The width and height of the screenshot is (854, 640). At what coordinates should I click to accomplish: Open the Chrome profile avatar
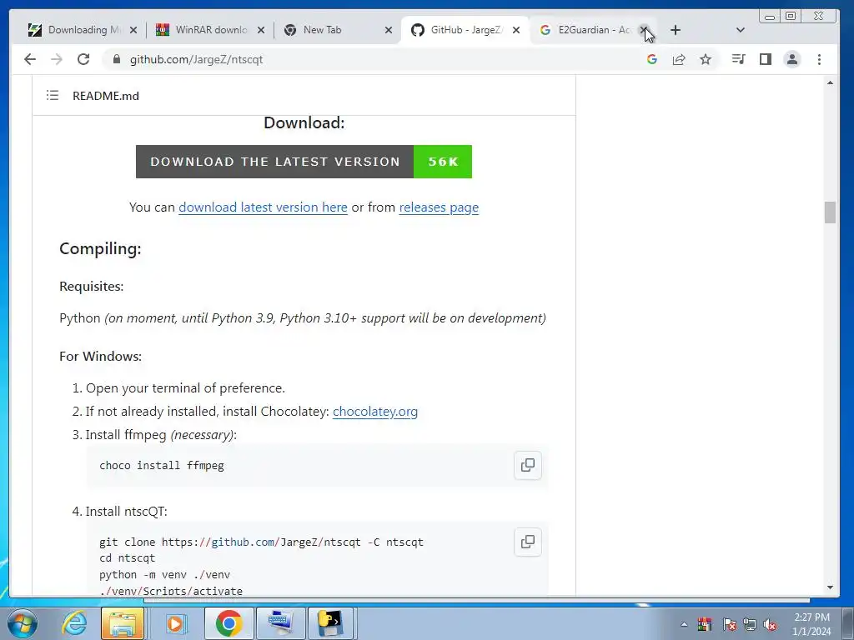[792, 59]
